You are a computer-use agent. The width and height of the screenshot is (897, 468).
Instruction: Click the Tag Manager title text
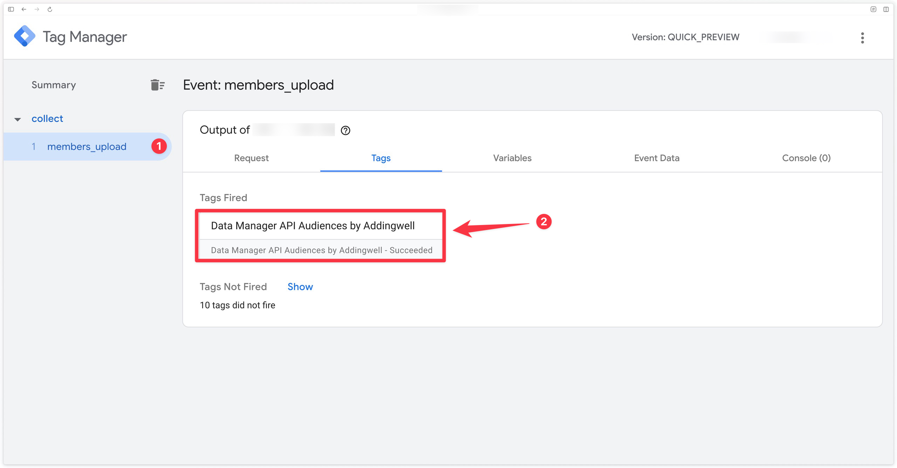click(85, 37)
